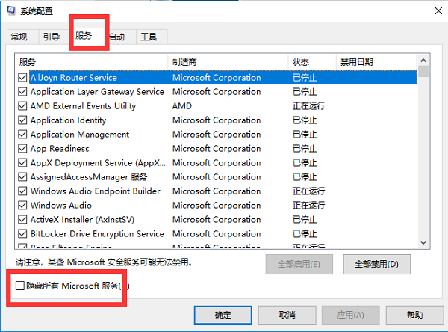This screenshot has width=448, height=332.
Task: Select the Windows Audio service name
Action: pos(61,205)
